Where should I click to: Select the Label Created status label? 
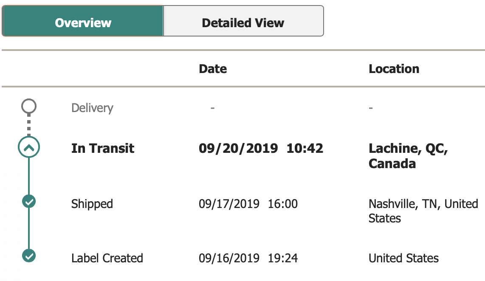point(107,258)
